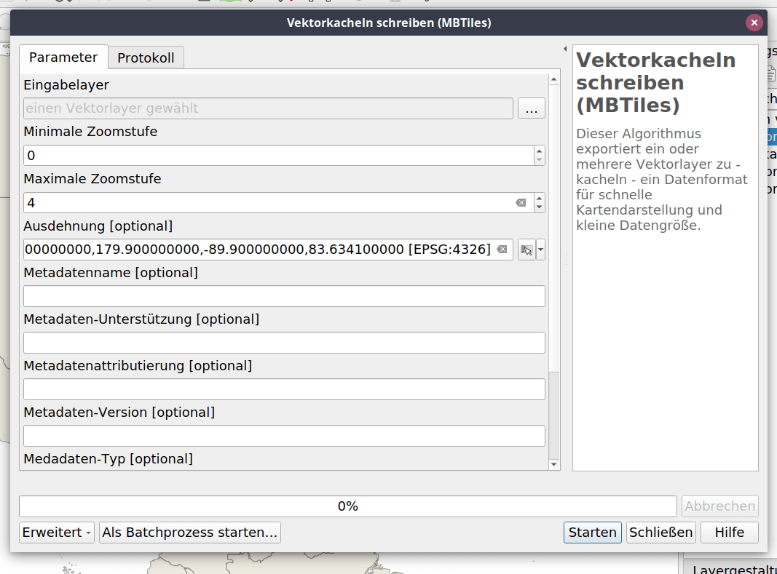Click the 0% progress bar
Image resolution: width=777 pixels, height=574 pixels.
coord(347,506)
